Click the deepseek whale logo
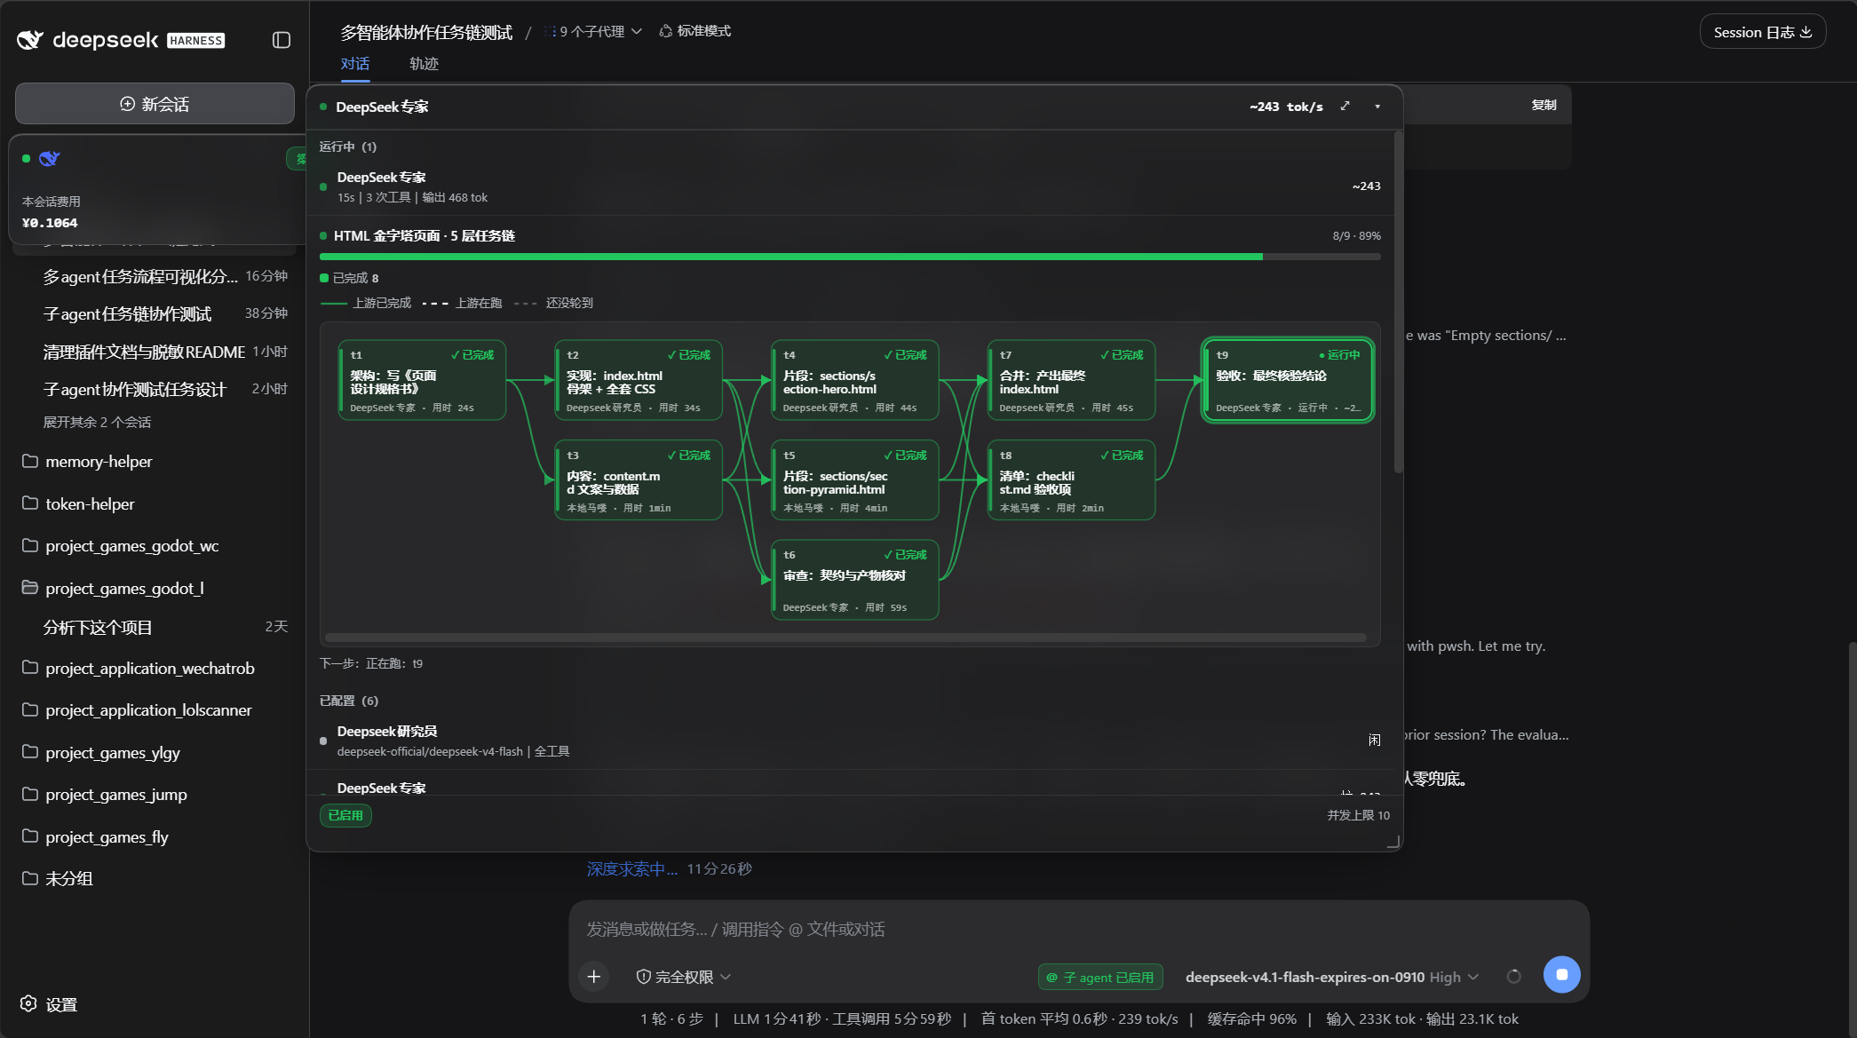The image size is (1857, 1038). [30, 40]
